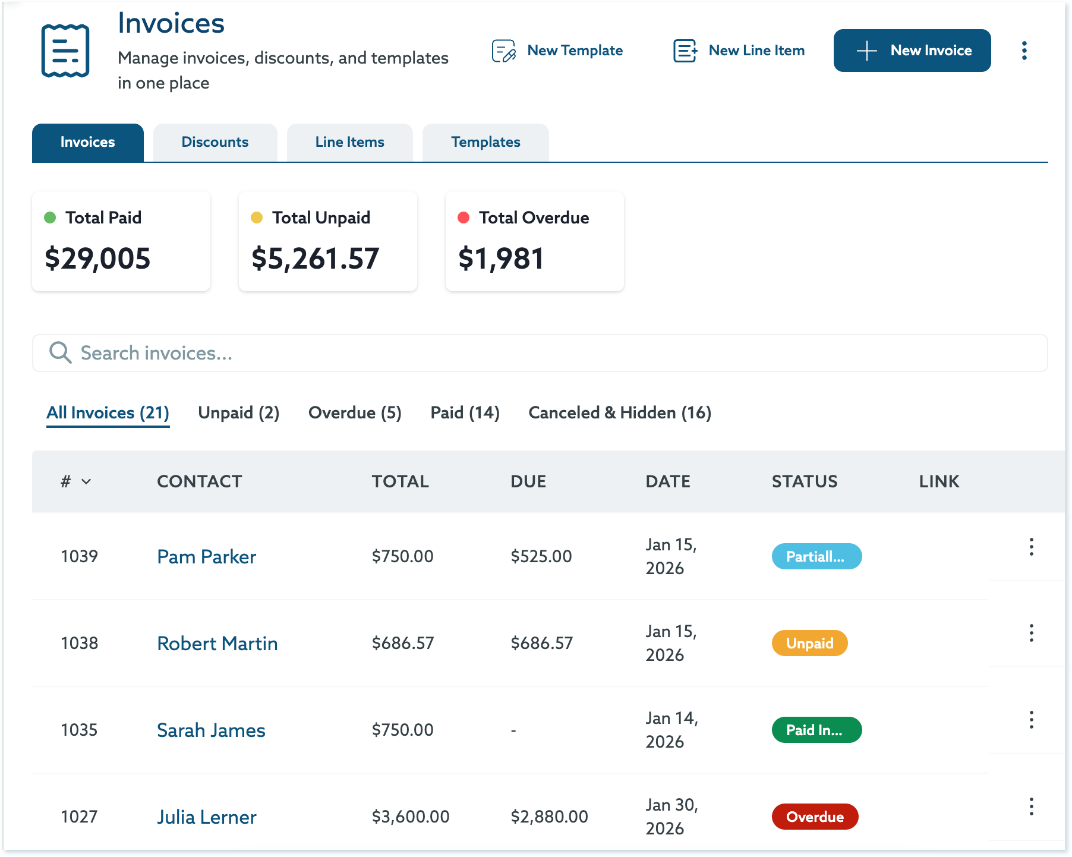
Task: Show Canceled & Hidden (16) invoices
Action: (x=619, y=413)
